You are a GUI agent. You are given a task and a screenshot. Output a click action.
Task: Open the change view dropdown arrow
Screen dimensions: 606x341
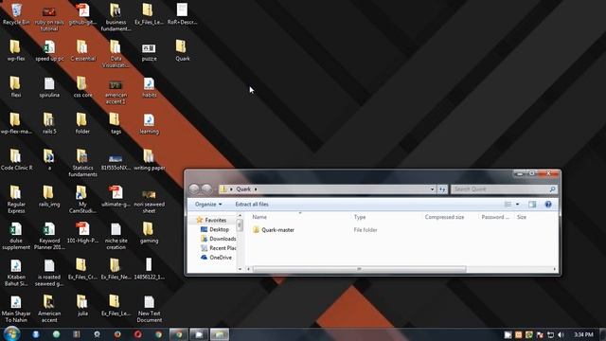pos(518,205)
